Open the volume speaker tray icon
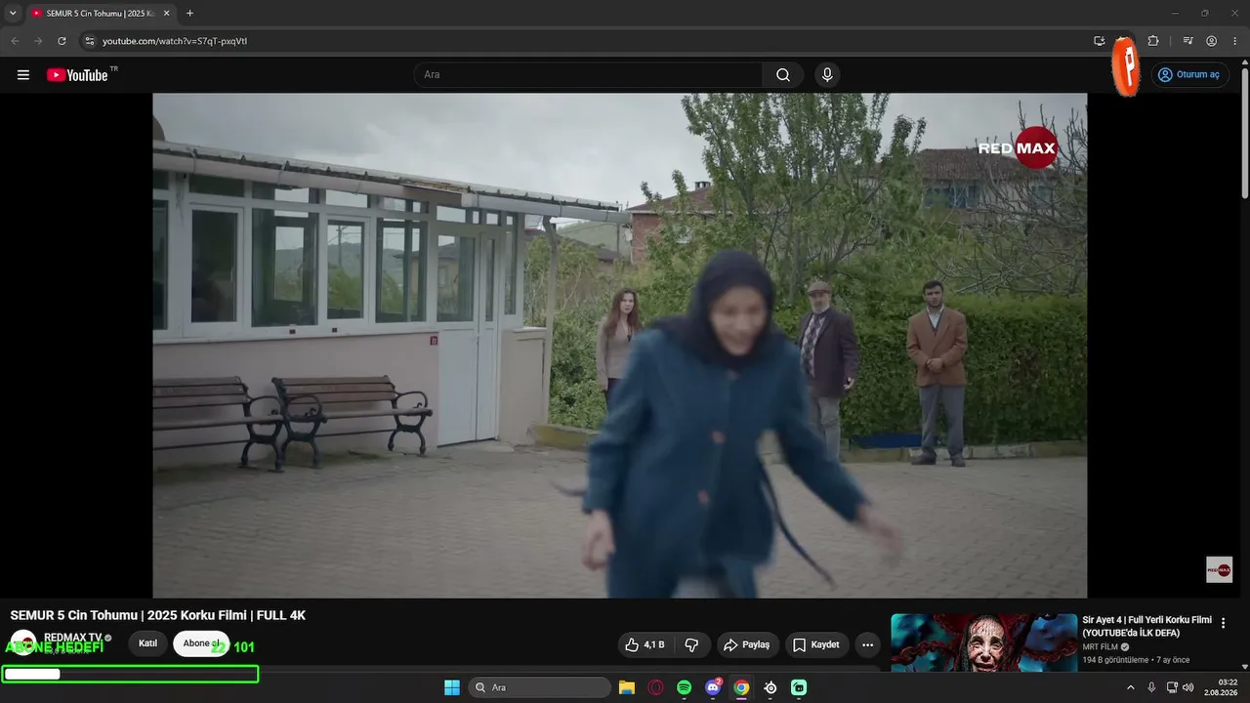The width and height of the screenshot is (1250, 703). [1187, 687]
